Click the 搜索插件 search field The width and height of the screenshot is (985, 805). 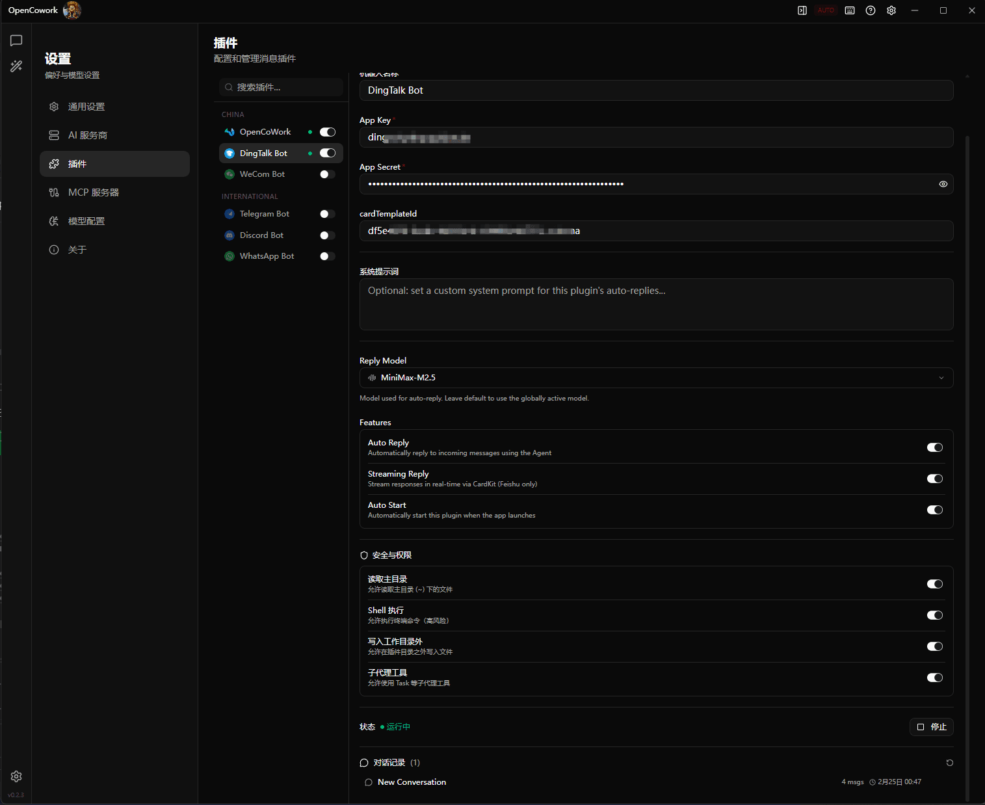coord(281,87)
